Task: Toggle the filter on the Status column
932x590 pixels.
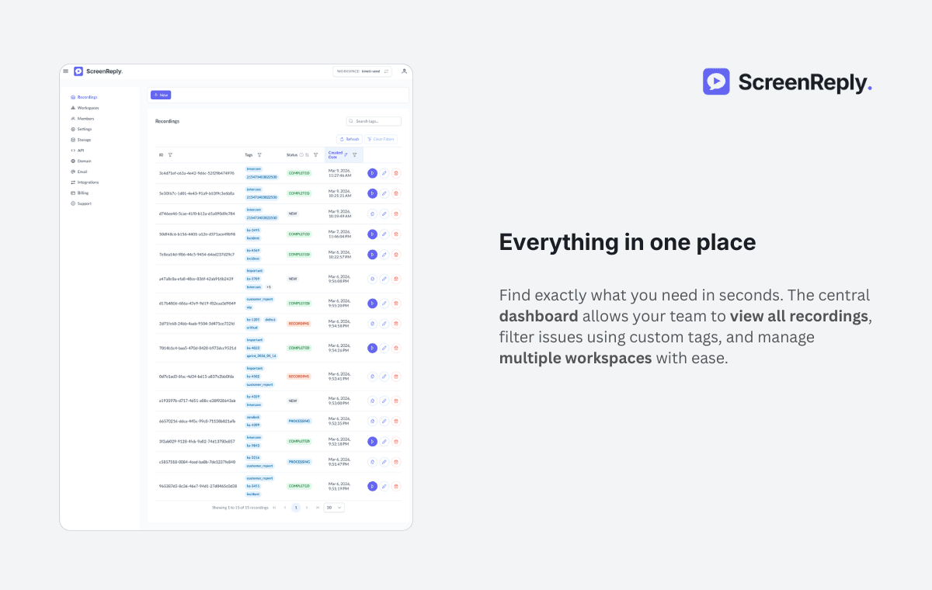Action: (315, 154)
